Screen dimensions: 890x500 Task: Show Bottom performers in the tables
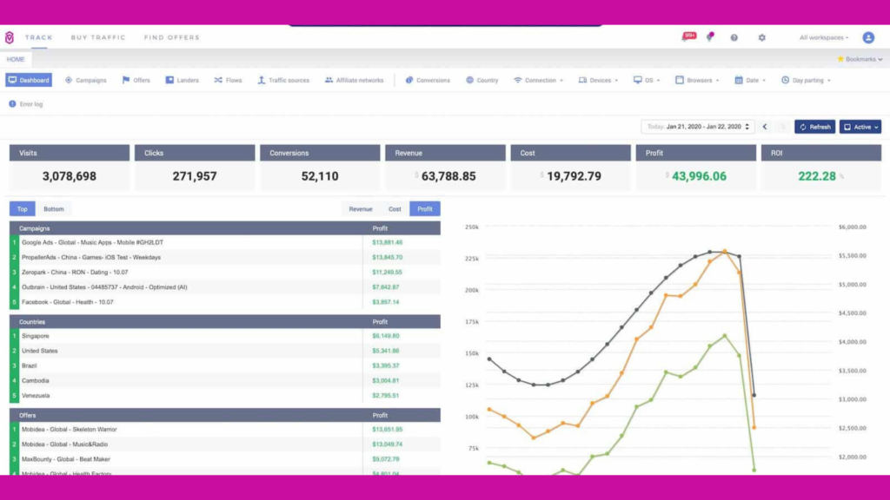54,209
